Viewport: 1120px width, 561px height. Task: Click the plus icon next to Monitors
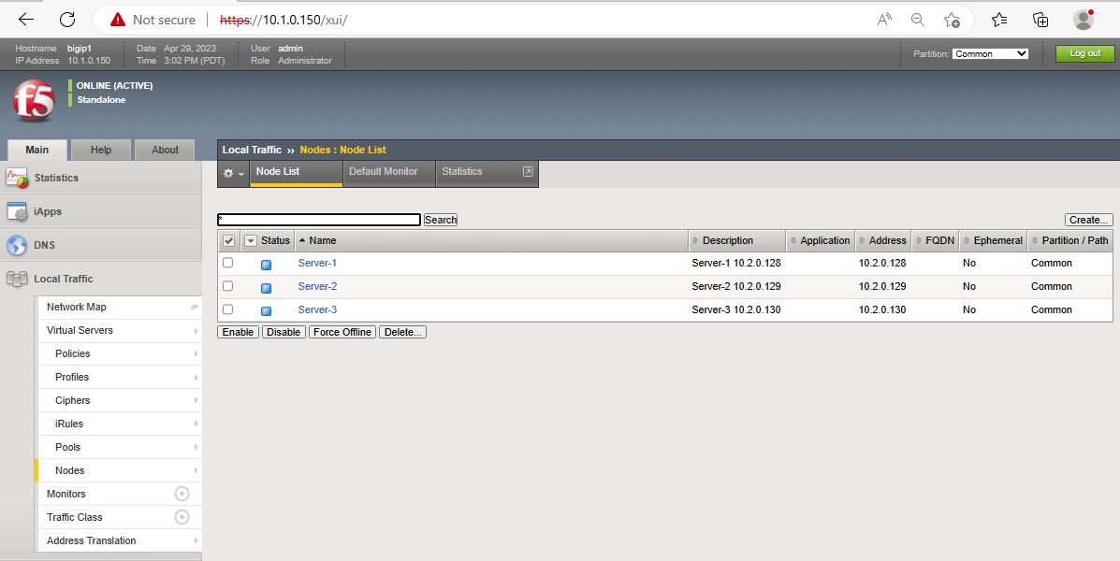[182, 494]
